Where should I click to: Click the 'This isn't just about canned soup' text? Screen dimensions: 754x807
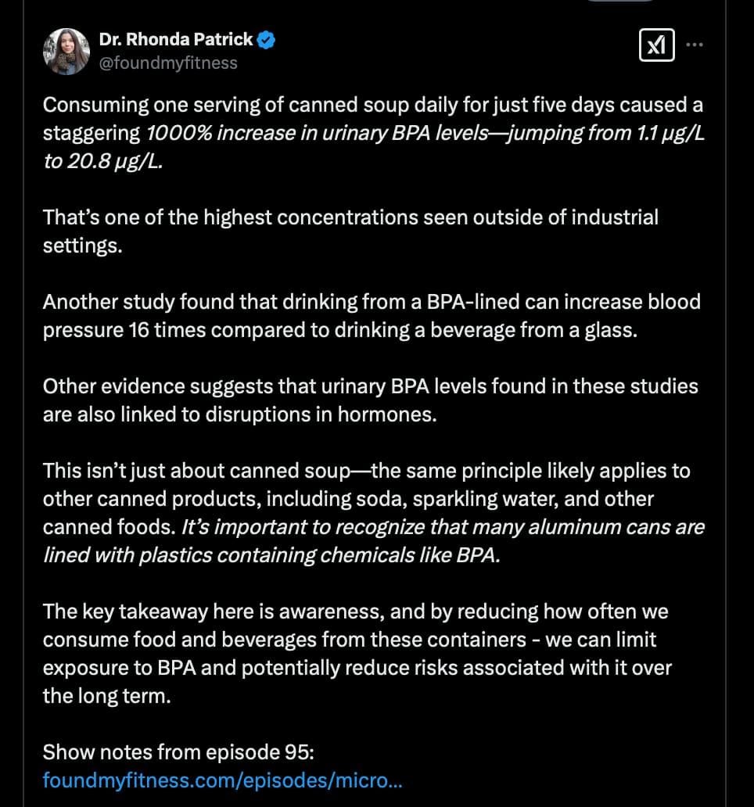pos(196,471)
